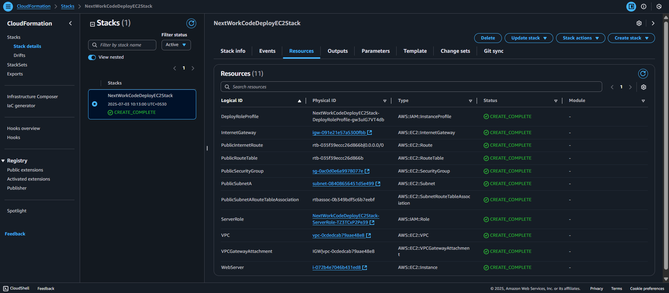Open the Active filter status dropdown

[176, 45]
